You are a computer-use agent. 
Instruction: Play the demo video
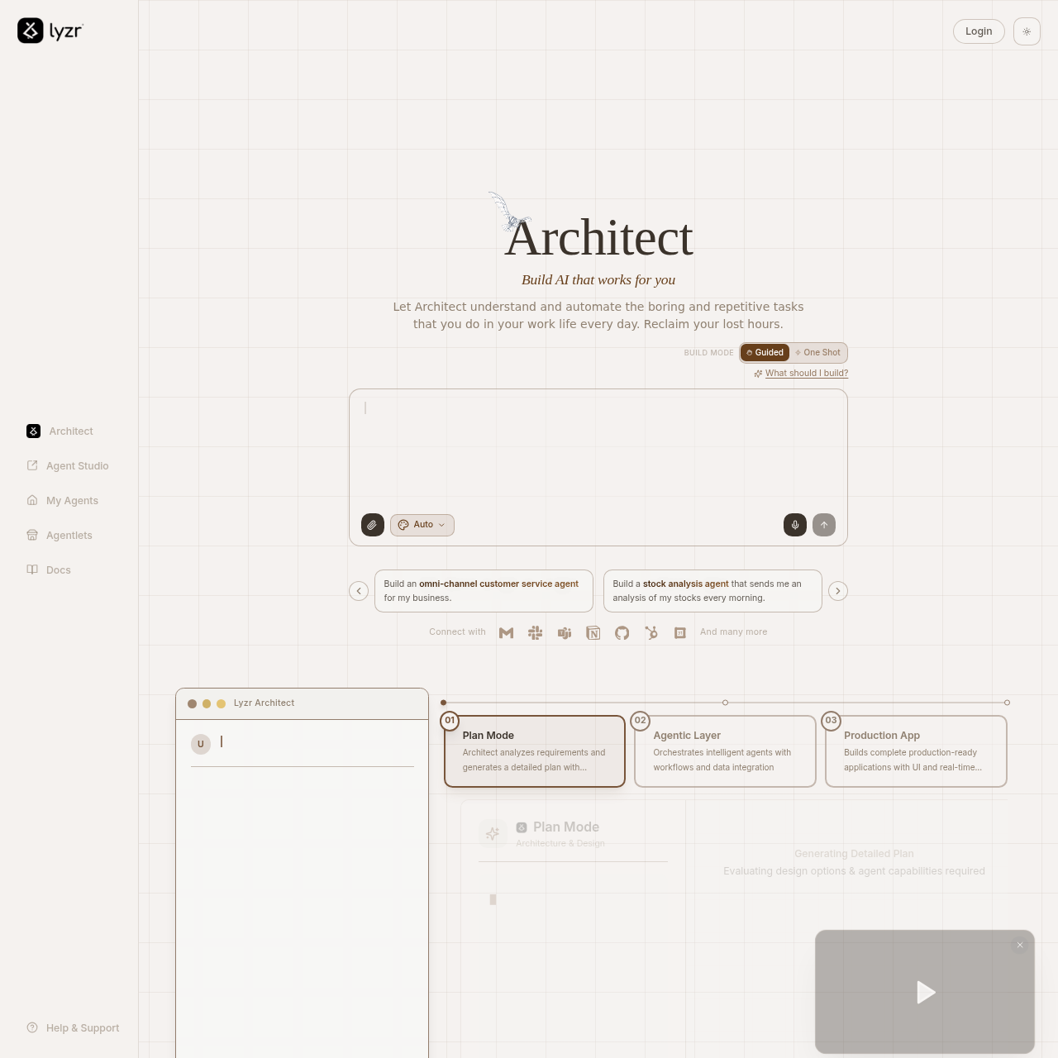(925, 992)
